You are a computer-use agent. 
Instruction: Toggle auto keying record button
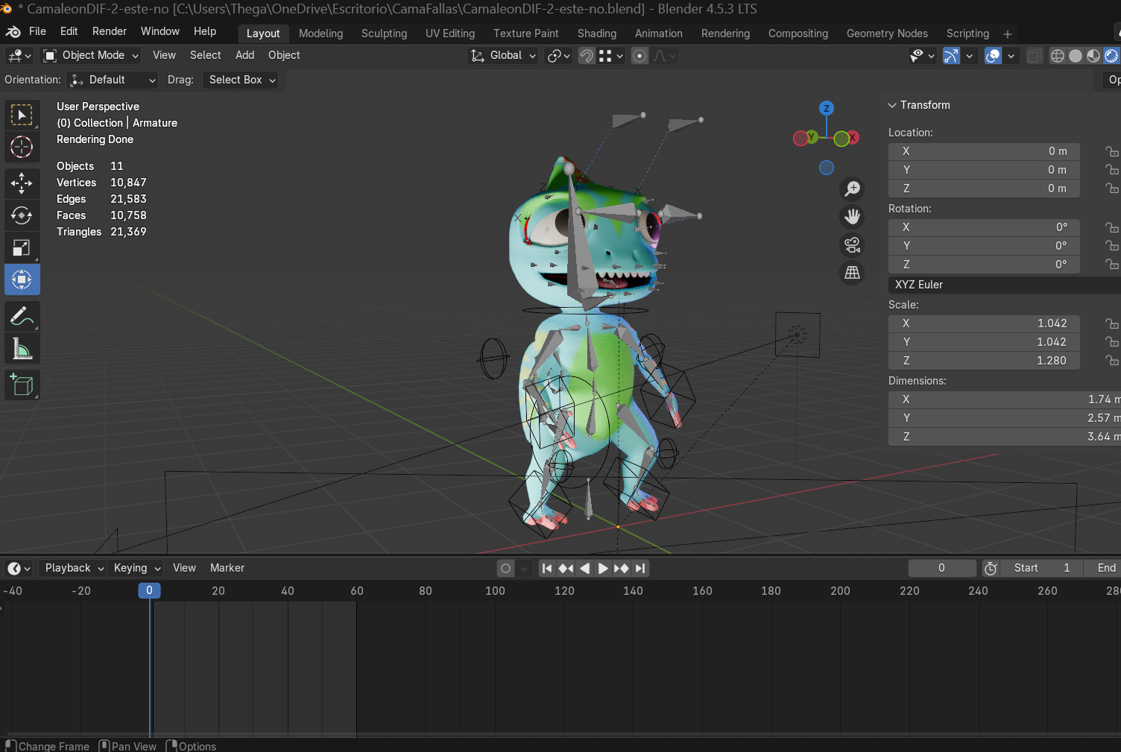(x=506, y=569)
